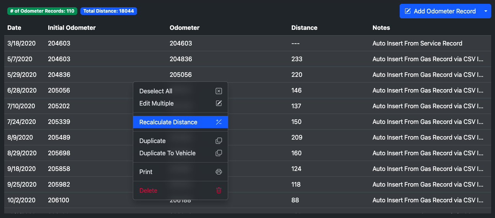Screen dimensions: 495x218
Task: Click the Duplicate To Vehicle copy icon
Action: coord(219,153)
